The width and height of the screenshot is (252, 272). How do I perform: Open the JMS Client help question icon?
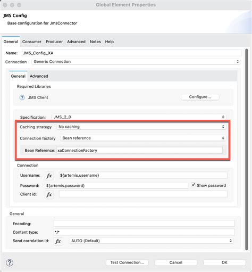tap(22, 97)
